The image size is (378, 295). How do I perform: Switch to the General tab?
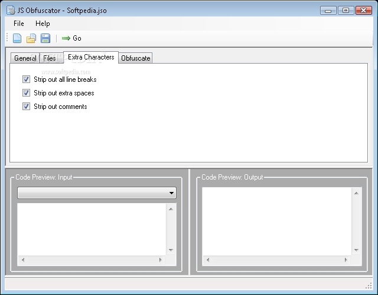25,58
